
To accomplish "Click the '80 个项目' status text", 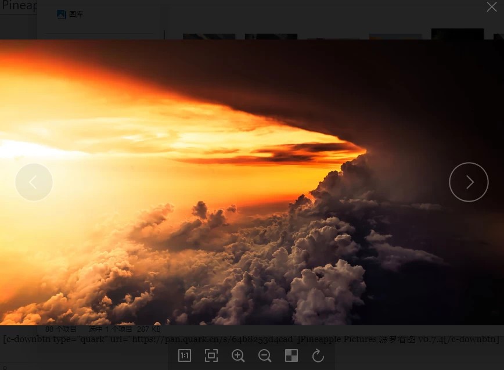I will pyautogui.click(x=61, y=329).
